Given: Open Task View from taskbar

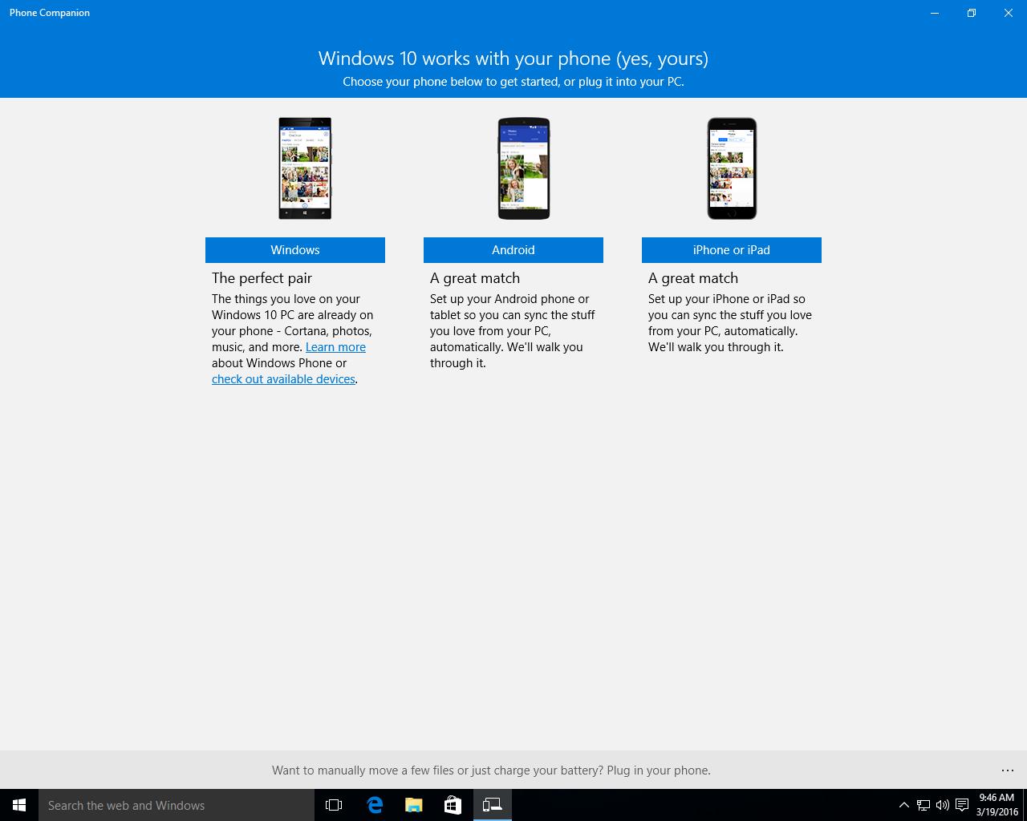Looking at the screenshot, I should coord(334,805).
